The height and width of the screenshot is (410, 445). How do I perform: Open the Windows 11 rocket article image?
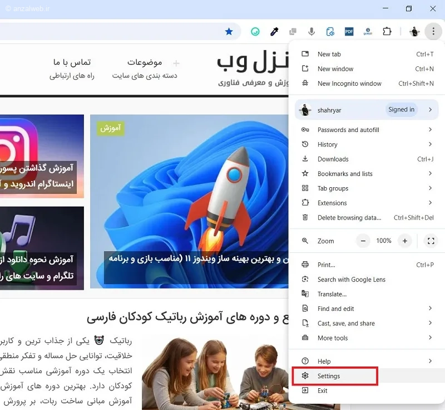(x=189, y=201)
